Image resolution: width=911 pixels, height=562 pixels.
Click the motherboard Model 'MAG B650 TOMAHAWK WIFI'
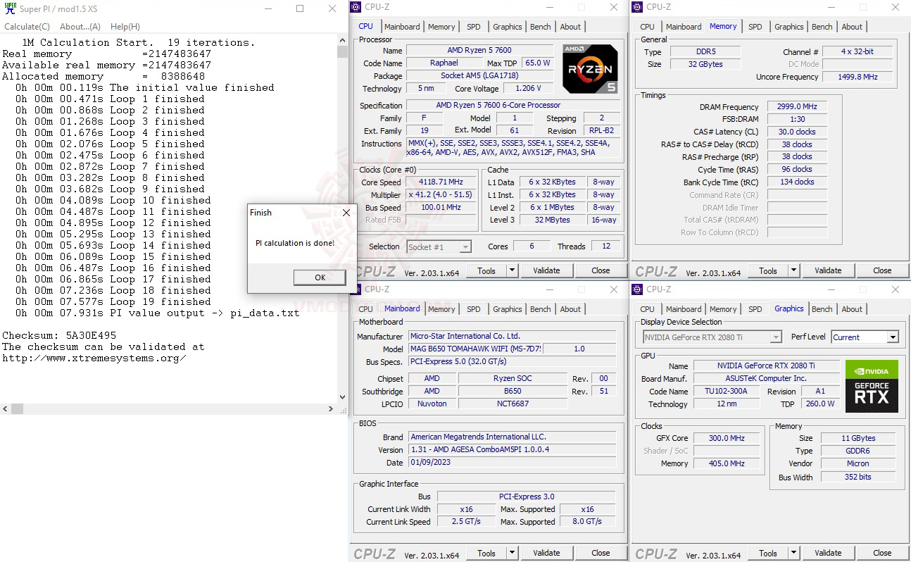(475, 349)
